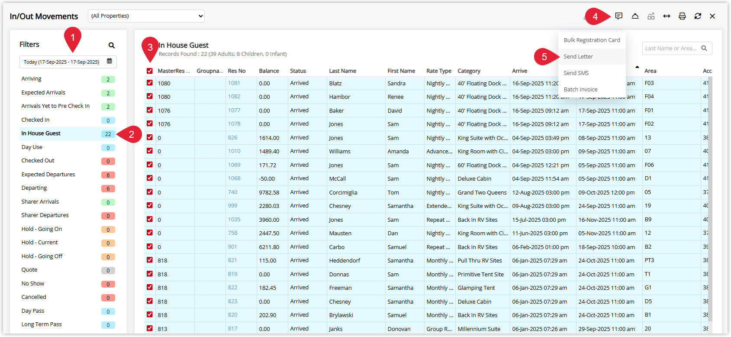Uncheck the Baker reservation row checkbox
The image size is (731, 337).
(150, 110)
